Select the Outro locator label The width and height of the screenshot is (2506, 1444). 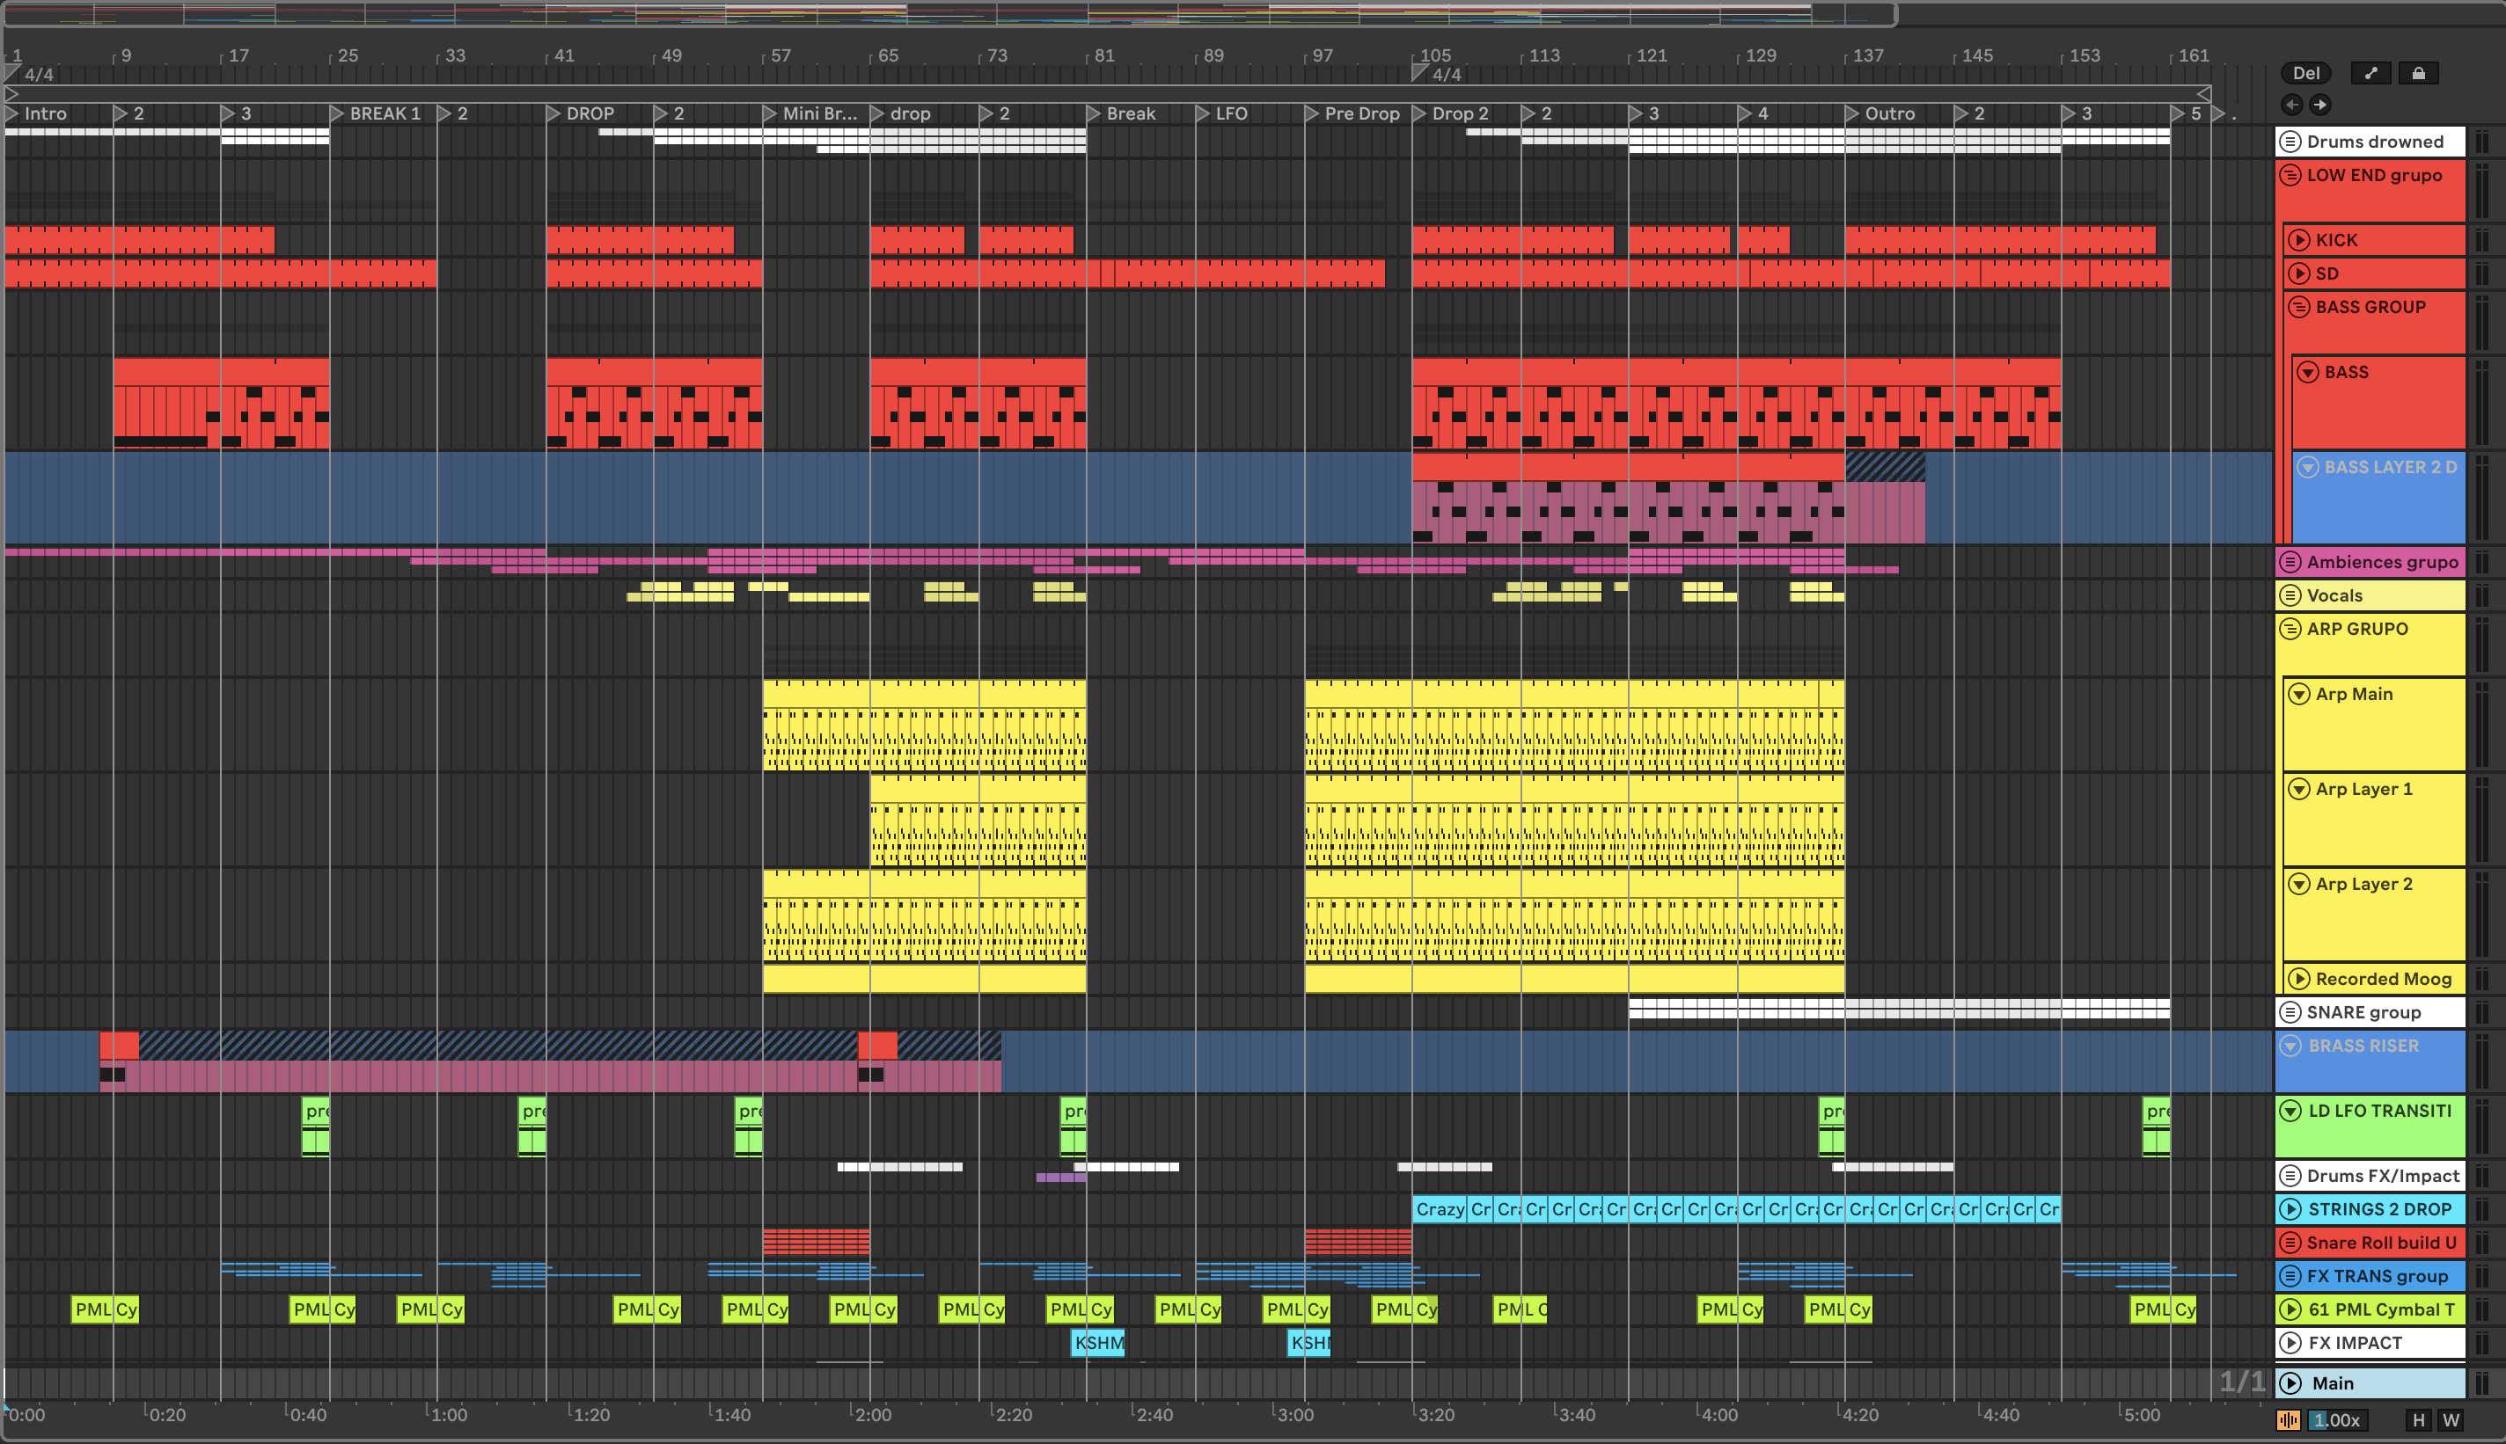[1889, 114]
